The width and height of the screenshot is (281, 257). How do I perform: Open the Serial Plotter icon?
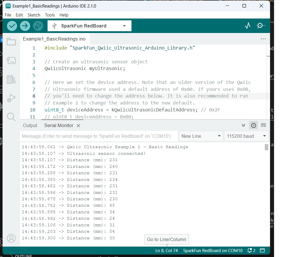[247, 26]
